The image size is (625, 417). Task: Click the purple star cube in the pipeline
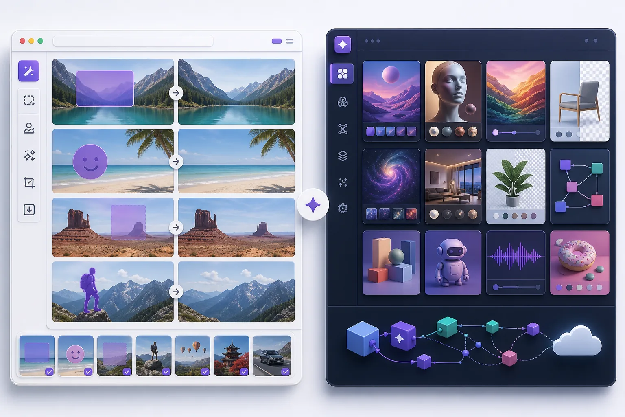(403, 336)
